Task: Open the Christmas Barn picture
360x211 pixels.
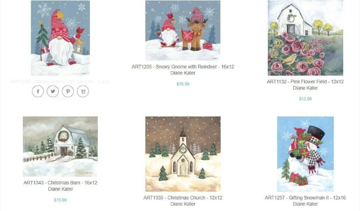Action: tap(60, 147)
